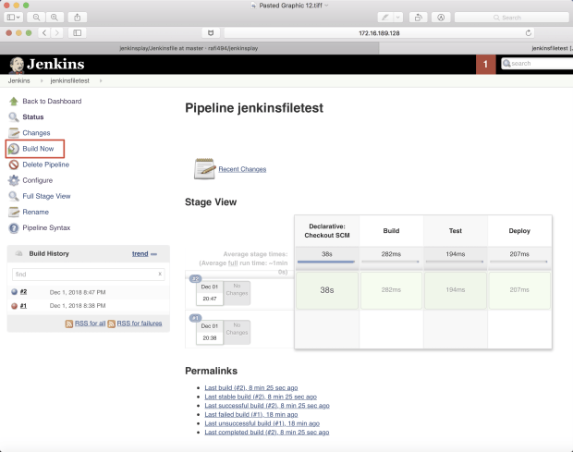Open the trend link in Build History
This screenshot has width=573, height=452.
point(140,253)
